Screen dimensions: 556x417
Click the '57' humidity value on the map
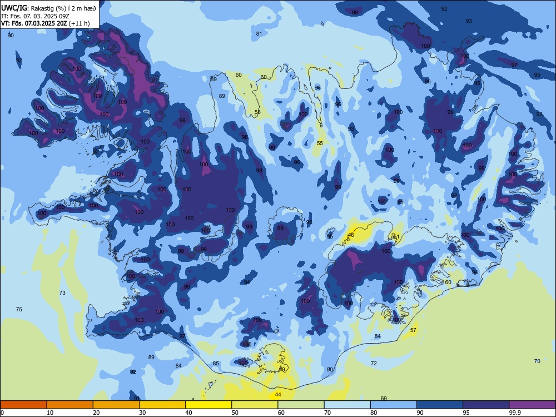(x=413, y=330)
